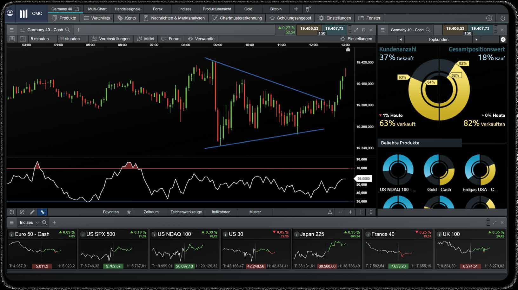Zoom in the chart with the plus icon

click(x=350, y=212)
